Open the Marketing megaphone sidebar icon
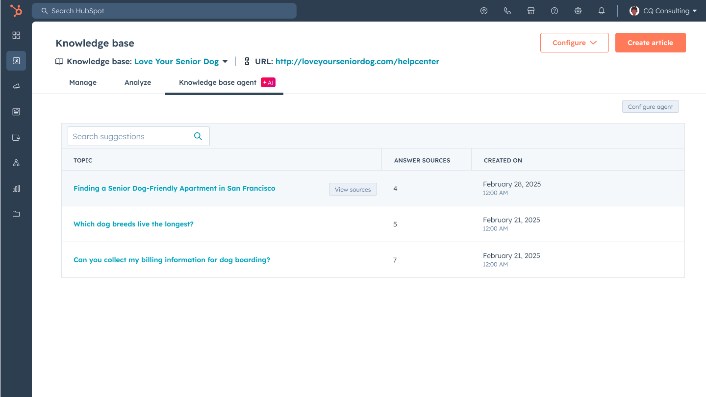706x397 pixels. (x=16, y=86)
